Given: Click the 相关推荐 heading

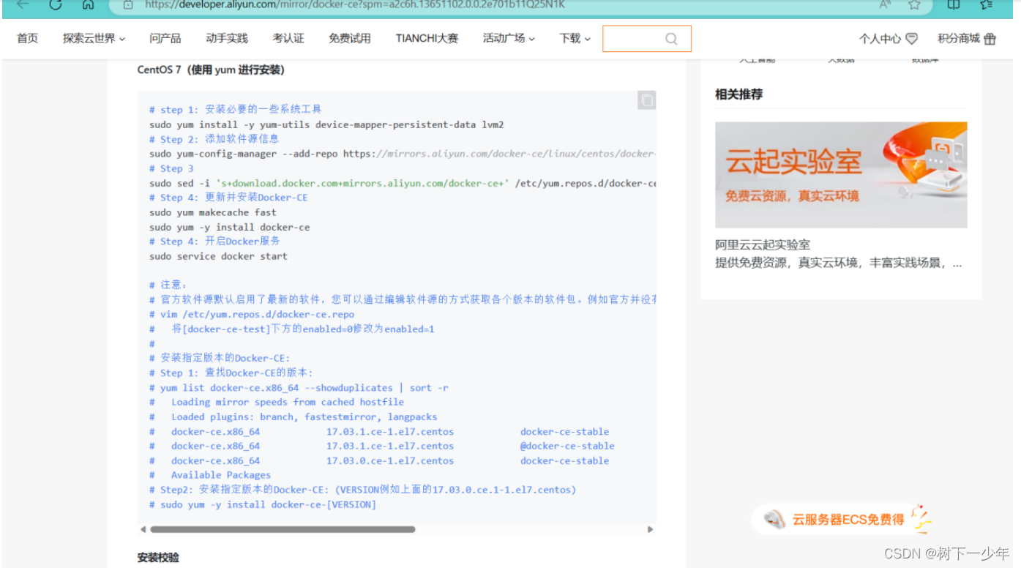Looking at the screenshot, I should click(x=738, y=94).
